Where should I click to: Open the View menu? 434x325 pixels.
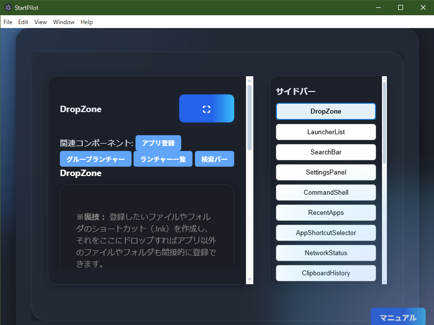coord(40,22)
